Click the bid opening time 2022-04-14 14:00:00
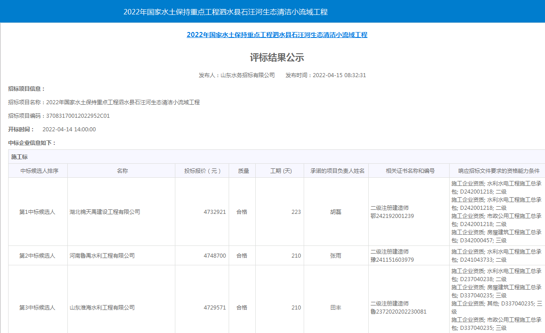Screen dimensions: 545x333 (69, 129)
